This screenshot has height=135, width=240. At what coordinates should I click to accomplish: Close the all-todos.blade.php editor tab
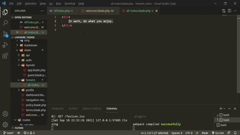[x=156, y=11]
